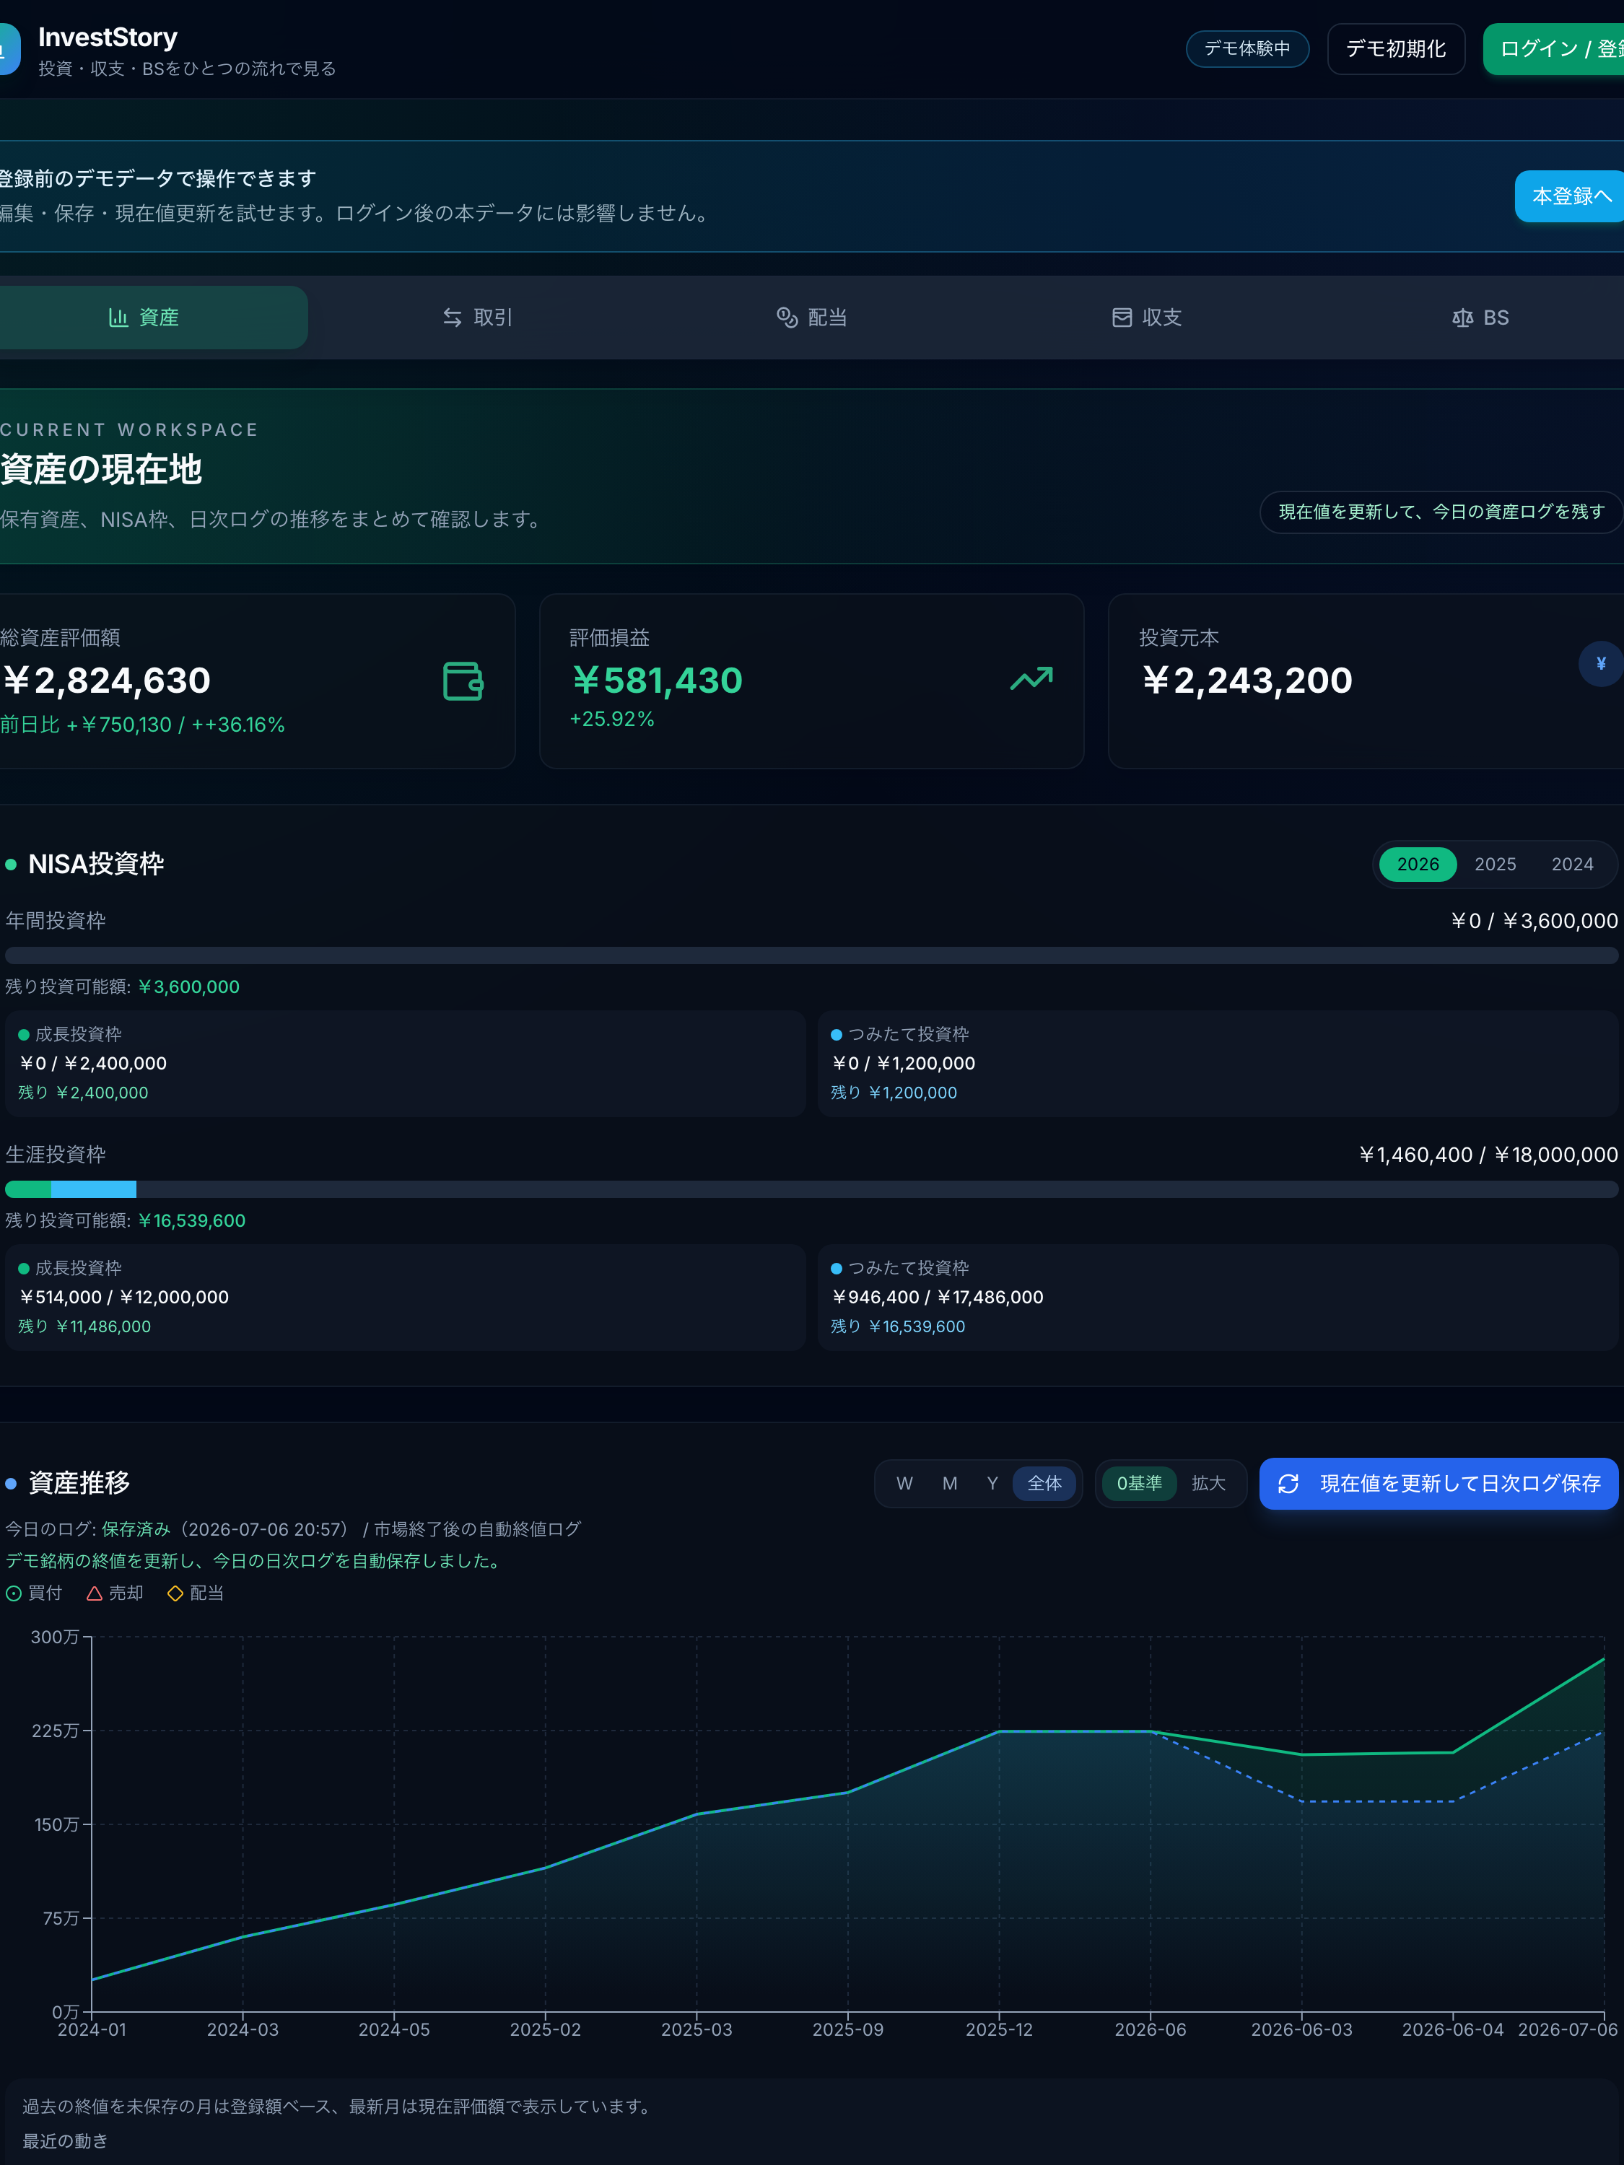Click the 配当 diamond legend marker
Screen dimensions: 1624x2165
pyautogui.click(x=175, y=1593)
